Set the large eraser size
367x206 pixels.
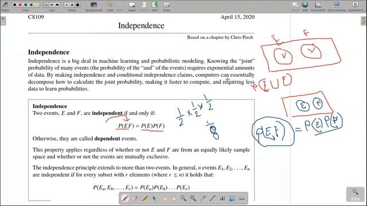(78, 5)
